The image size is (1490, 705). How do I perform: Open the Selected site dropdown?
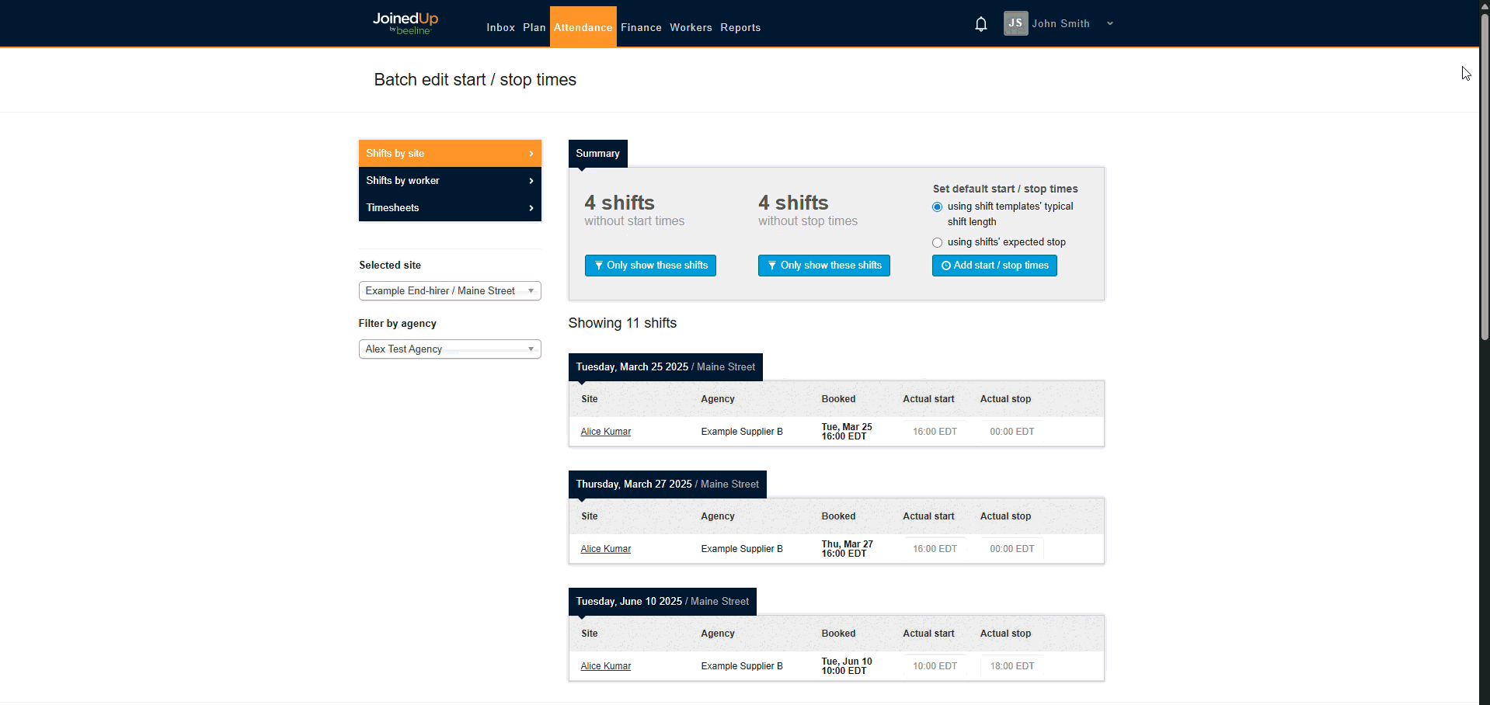point(449,291)
